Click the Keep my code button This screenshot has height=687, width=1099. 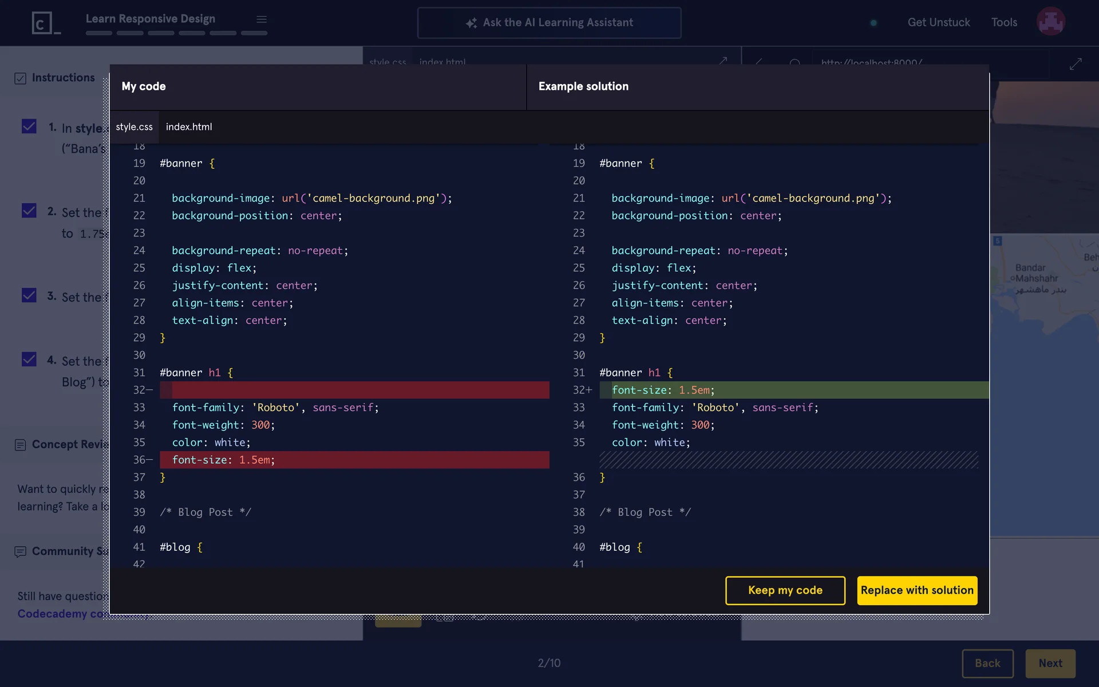[785, 590]
